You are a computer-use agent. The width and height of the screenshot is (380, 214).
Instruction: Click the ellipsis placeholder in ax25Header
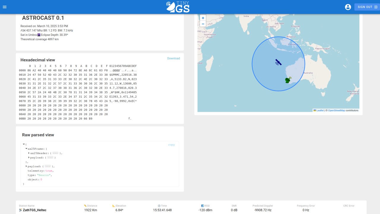point(55,153)
